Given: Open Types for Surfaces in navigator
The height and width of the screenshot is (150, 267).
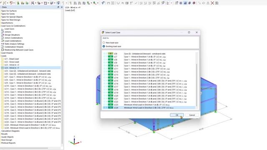Looking at the screenshot, I should click(9, 11).
